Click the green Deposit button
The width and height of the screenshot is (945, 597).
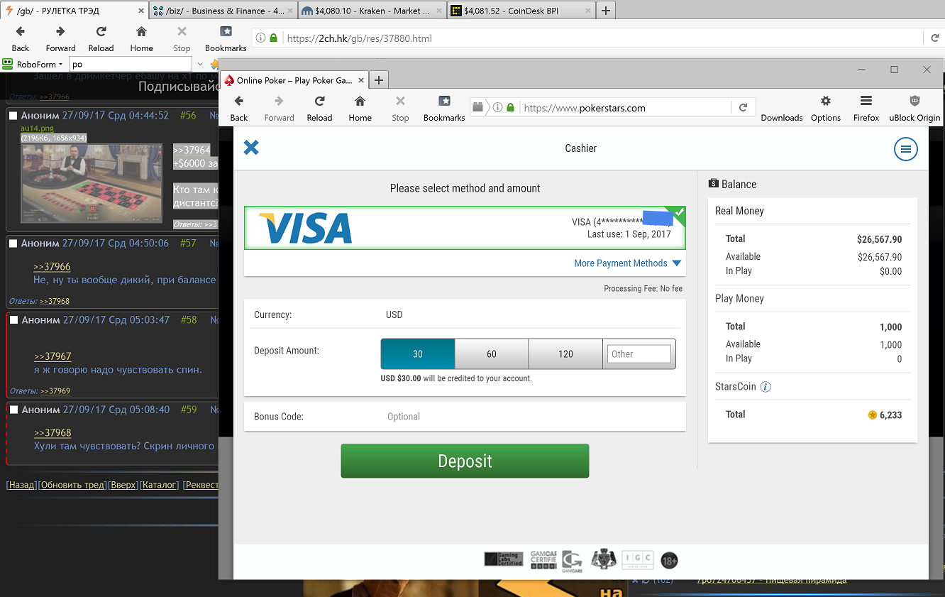(465, 461)
